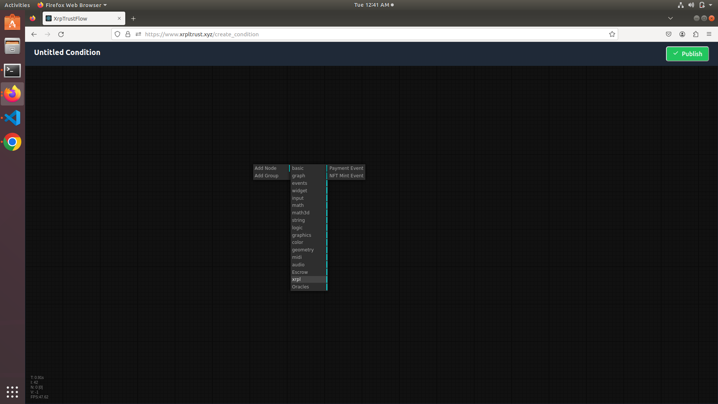Click the site padlock security icon
718x404 pixels.
click(x=128, y=34)
